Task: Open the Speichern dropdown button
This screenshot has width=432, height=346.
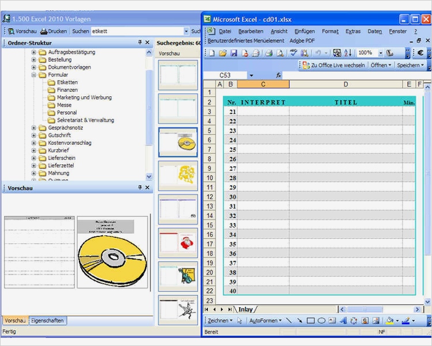Action: (x=410, y=65)
